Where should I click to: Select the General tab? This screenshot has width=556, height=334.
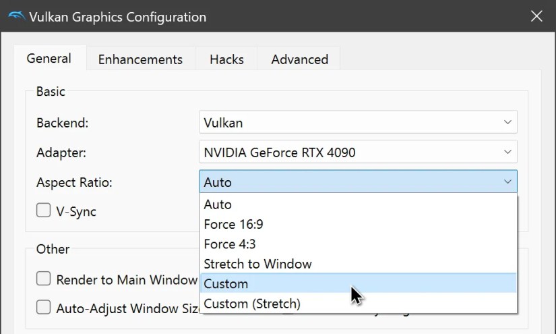(49, 58)
